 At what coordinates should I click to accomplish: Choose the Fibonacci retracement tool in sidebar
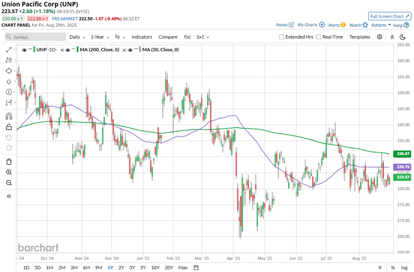click(9, 60)
